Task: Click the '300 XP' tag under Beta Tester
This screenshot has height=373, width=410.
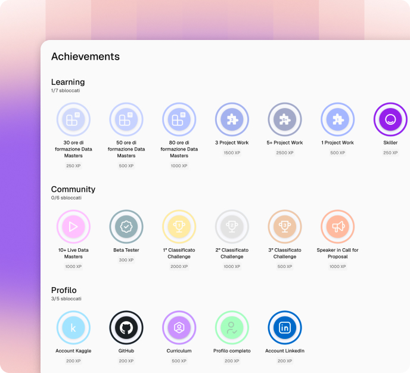Action: 126,260
